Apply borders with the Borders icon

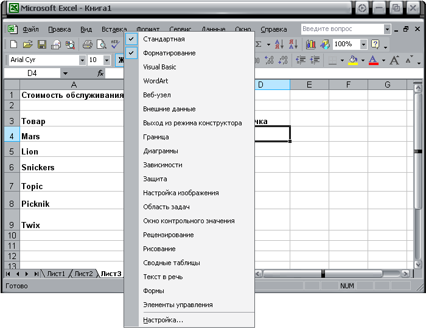pyautogui.click(x=332, y=60)
